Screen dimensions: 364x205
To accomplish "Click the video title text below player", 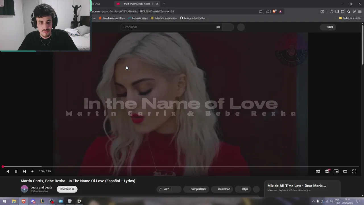I will pos(78,181).
